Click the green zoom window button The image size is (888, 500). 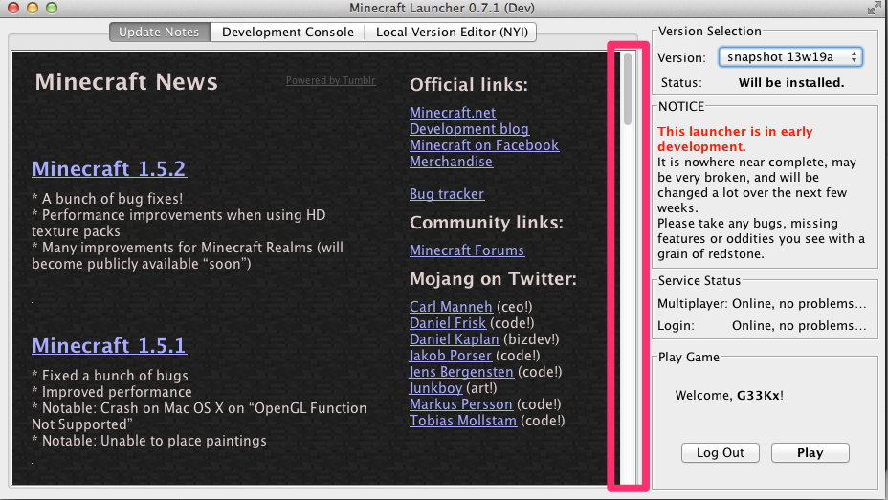(52, 8)
